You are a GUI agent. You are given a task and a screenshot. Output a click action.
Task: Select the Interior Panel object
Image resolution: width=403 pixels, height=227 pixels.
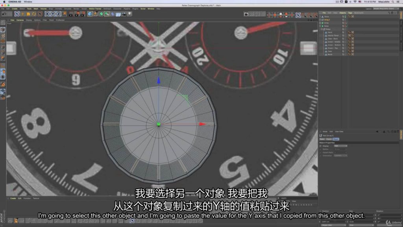[x=333, y=35]
